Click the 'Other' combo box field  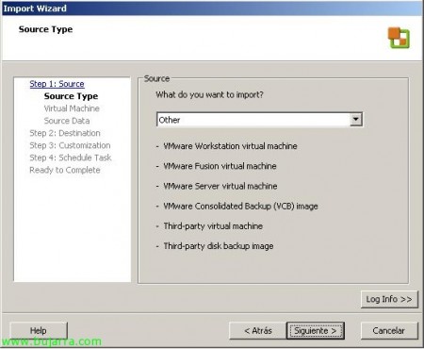tap(259, 120)
